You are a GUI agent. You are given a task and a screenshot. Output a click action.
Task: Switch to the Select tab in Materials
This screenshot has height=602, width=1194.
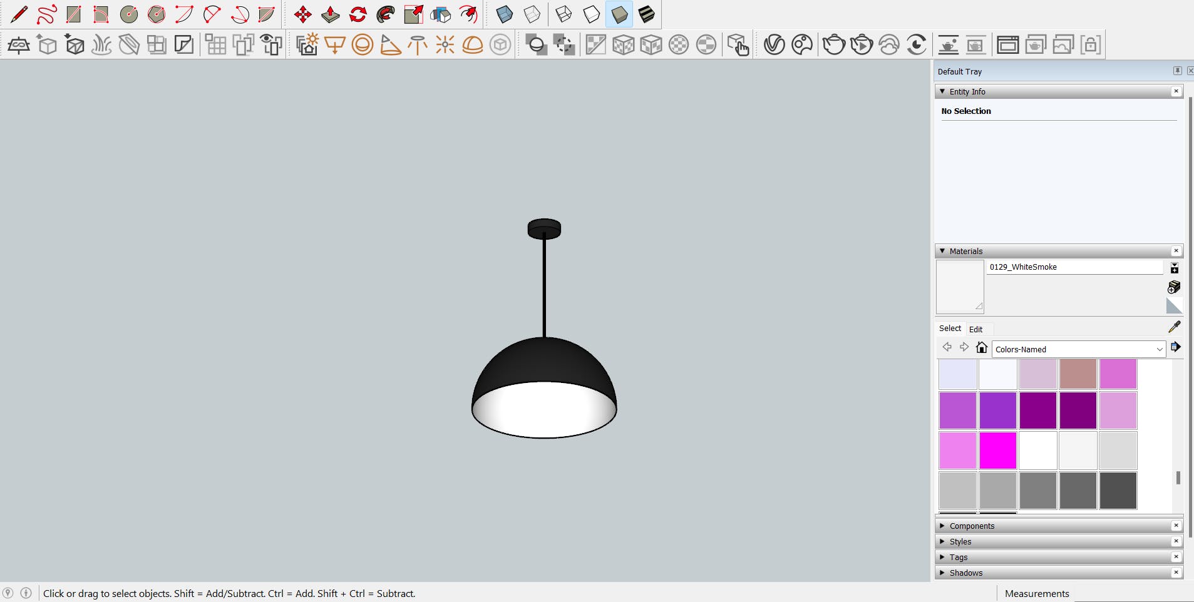(x=950, y=329)
